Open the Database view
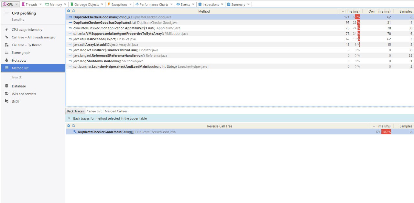The image size is (414, 203). point(33,86)
